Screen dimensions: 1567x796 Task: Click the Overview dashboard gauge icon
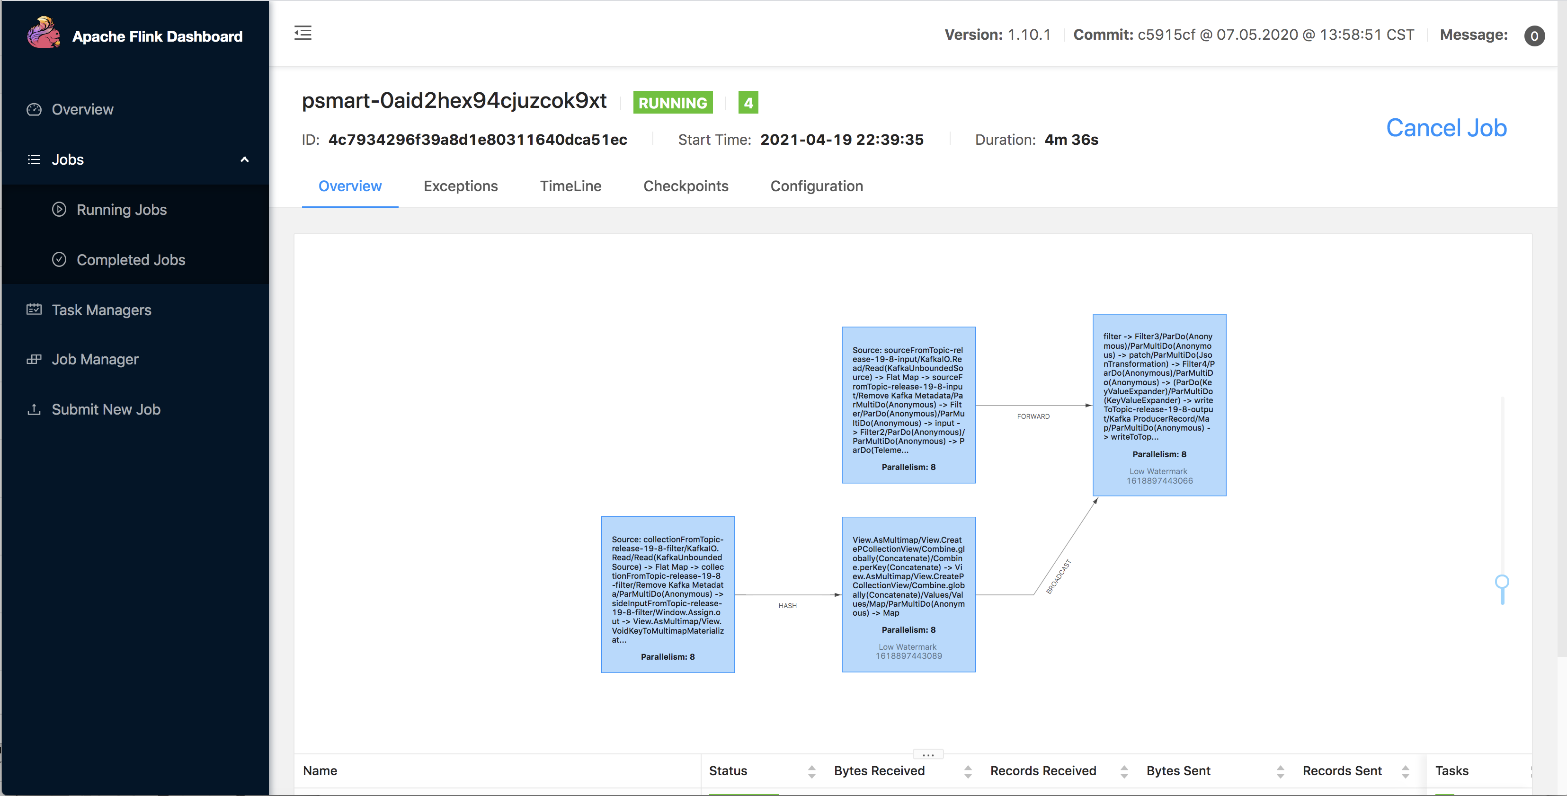point(34,109)
